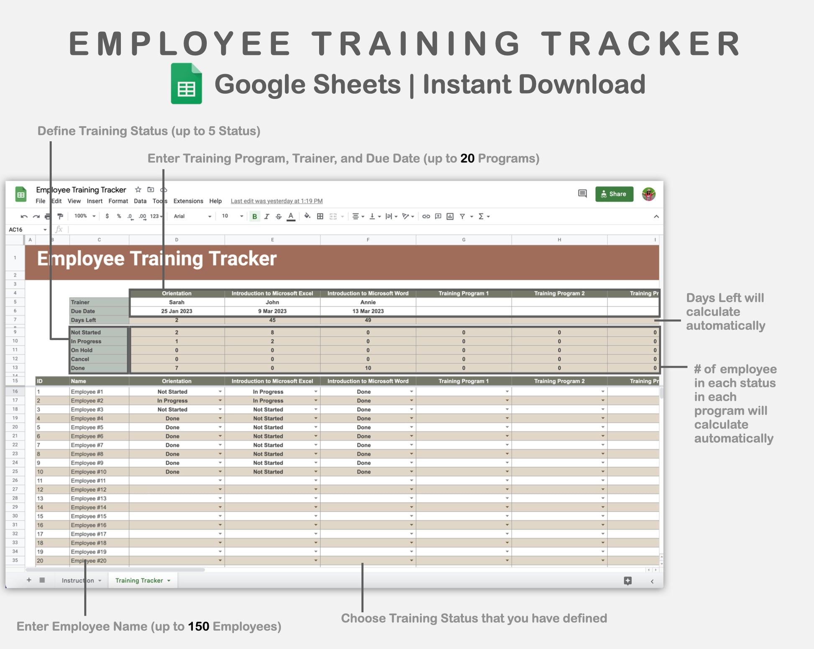
Task: Open the 100% zoom dropdown
Action: tap(85, 216)
